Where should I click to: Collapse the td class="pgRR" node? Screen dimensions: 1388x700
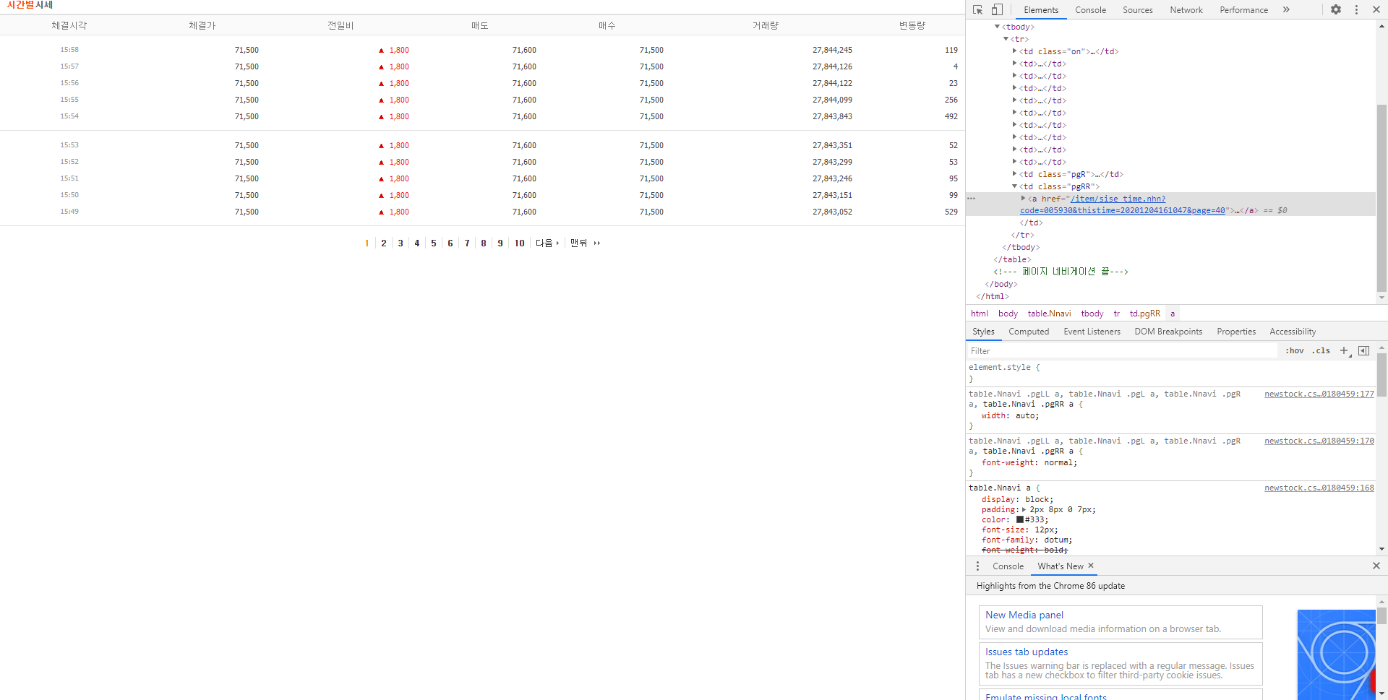[1014, 186]
